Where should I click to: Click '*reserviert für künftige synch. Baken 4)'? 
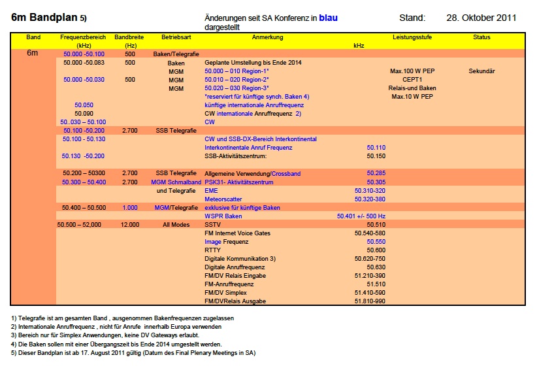257,97
